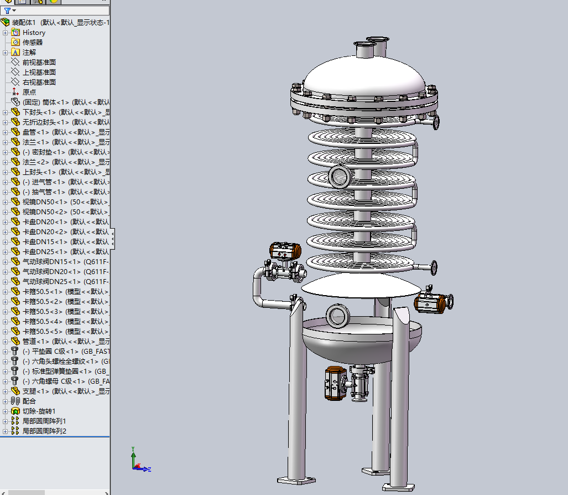Select the 气动球阀DN20<1> component name
This screenshot has width=568, height=495.
[x=52, y=272]
